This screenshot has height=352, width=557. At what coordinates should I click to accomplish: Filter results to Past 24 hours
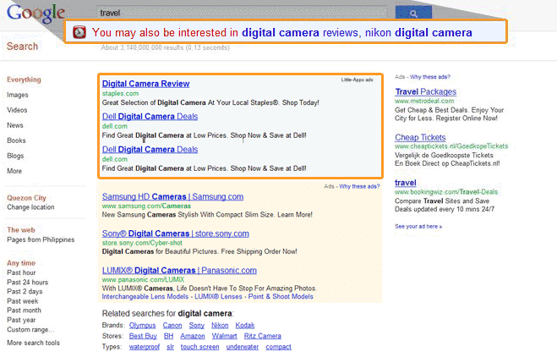click(x=27, y=283)
